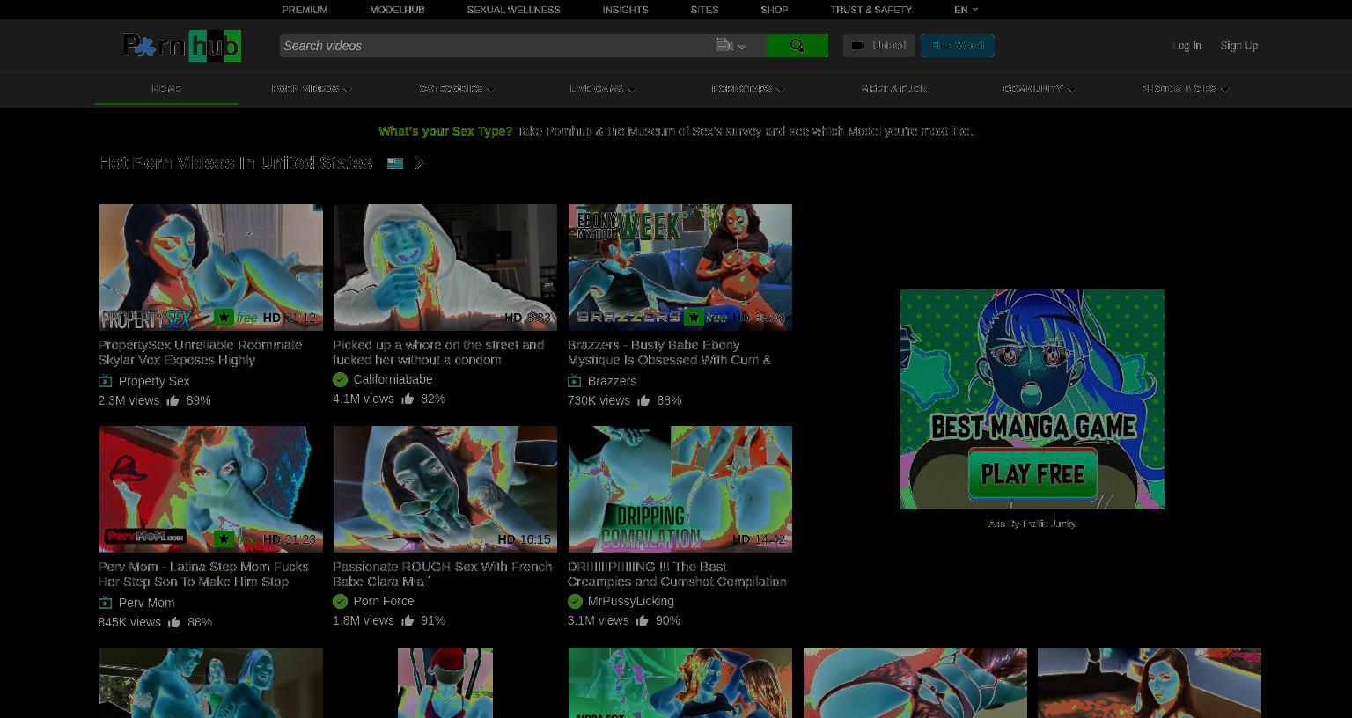Open Sexual Wellness in top bar

tap(513, 10)
